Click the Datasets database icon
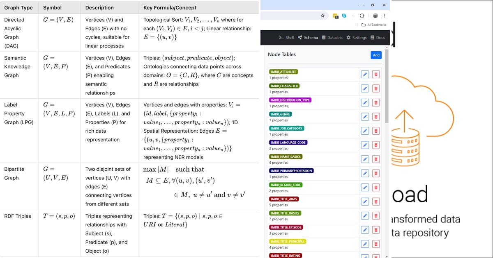 coord(324,37)
